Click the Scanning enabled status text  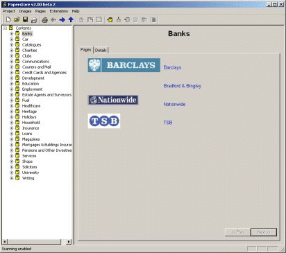[17, 249]
